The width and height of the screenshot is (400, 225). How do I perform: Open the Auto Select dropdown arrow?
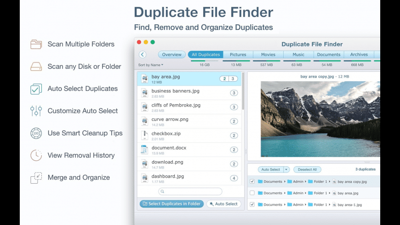pyautogui.click(x=286, y=169)
